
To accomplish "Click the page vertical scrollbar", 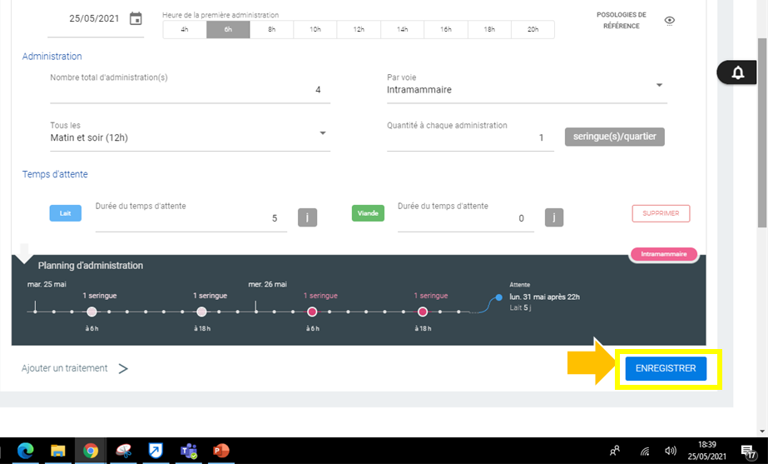I will pos(761,132).
